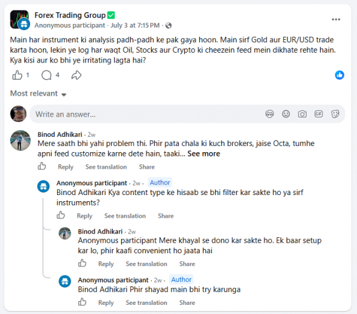Like the 'Mere khayal se dono' reply
The image size is (357, 314).
[82, 263]
